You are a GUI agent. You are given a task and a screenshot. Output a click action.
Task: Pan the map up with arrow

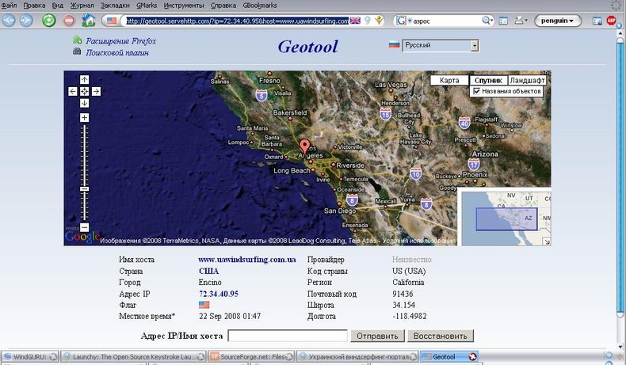(x=85, y=80)
